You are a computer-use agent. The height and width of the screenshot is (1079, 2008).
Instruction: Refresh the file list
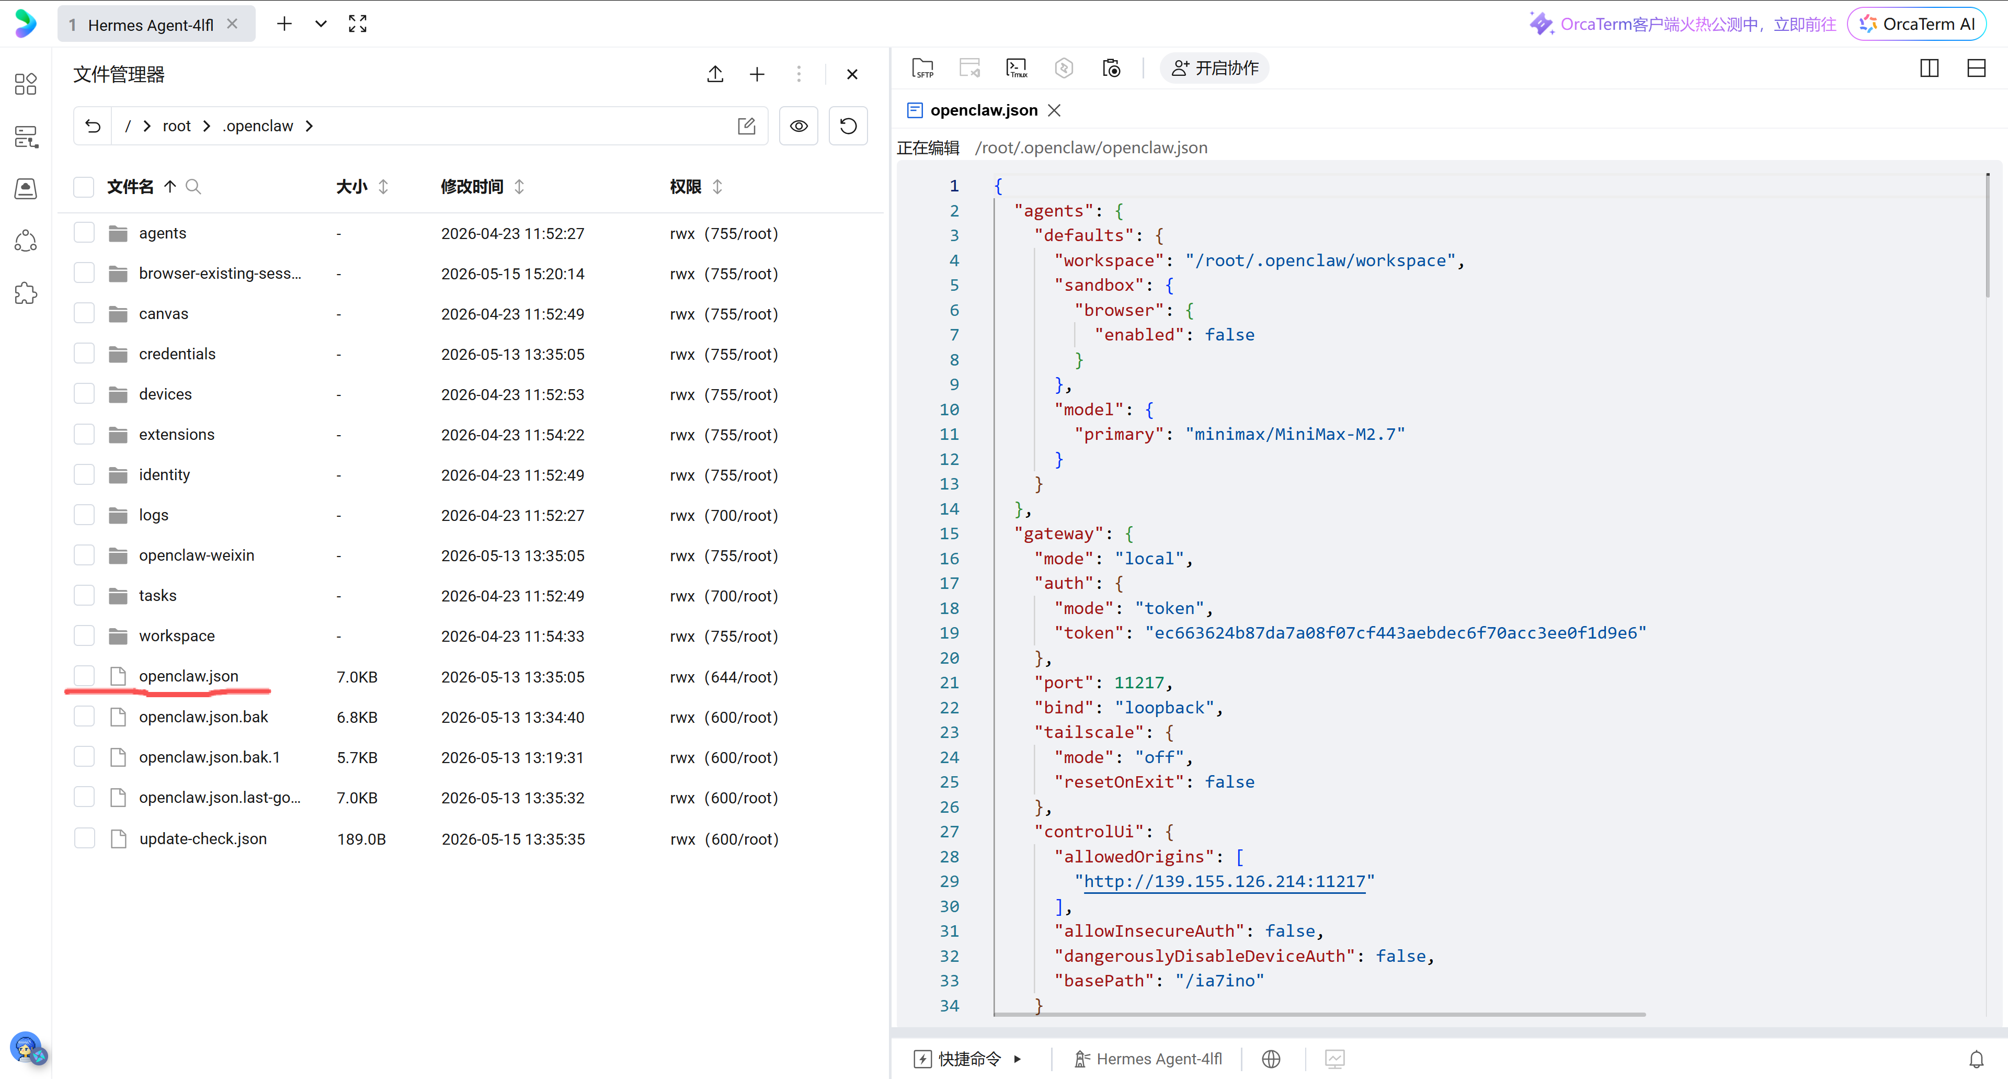tap(848, 126)
